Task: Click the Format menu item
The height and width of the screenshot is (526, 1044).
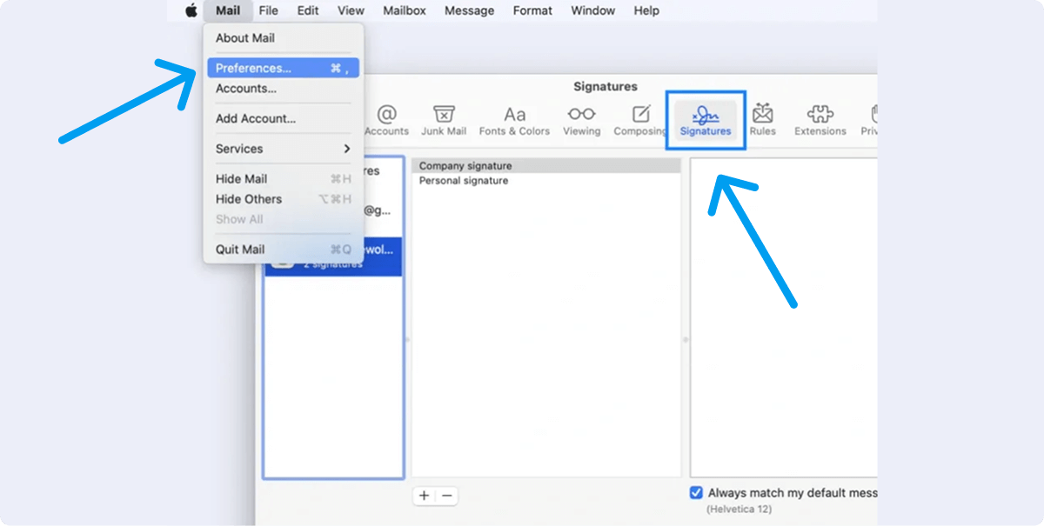Action: [532, 10]
